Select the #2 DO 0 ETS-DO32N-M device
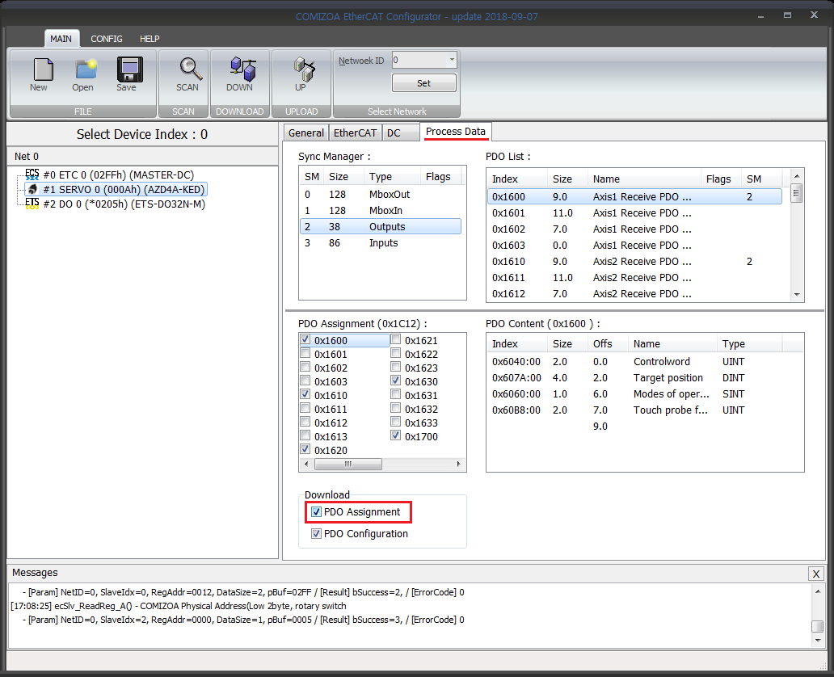834x677 pixels. [123, 204]
